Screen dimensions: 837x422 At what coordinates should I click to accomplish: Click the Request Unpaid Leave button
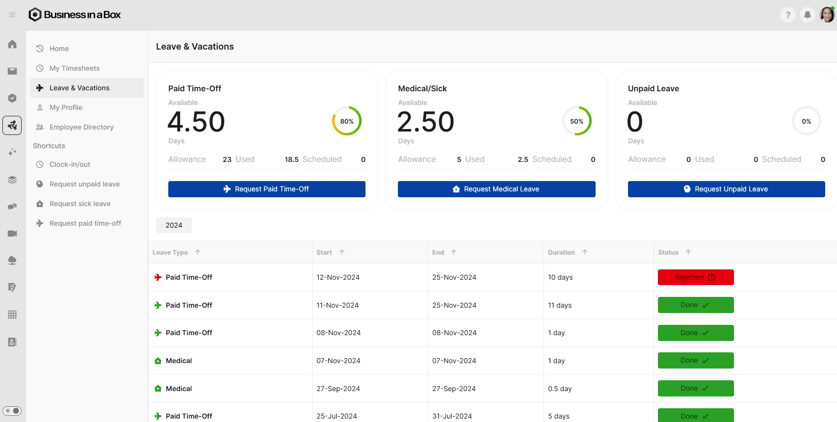(x=727, y=189)
